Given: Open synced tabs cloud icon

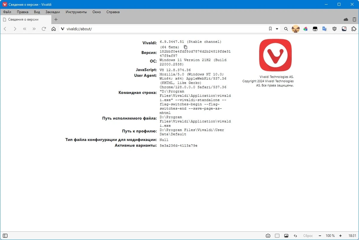Looking at the screenshot, I should (x=346, y=19).
